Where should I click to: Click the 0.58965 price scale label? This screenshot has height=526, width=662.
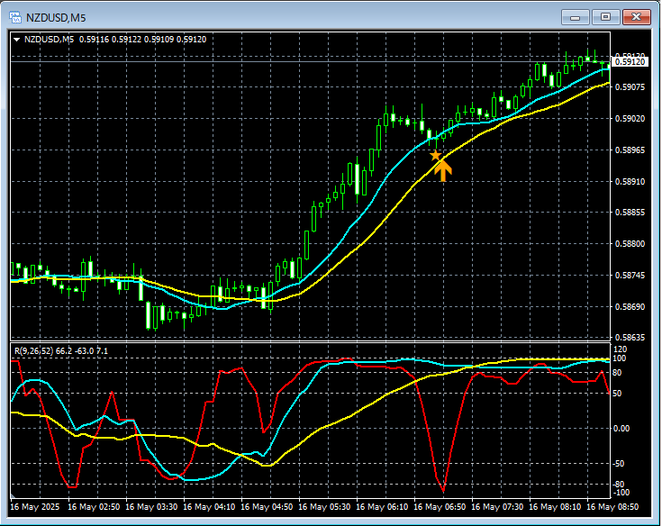[x=630, y=150]
